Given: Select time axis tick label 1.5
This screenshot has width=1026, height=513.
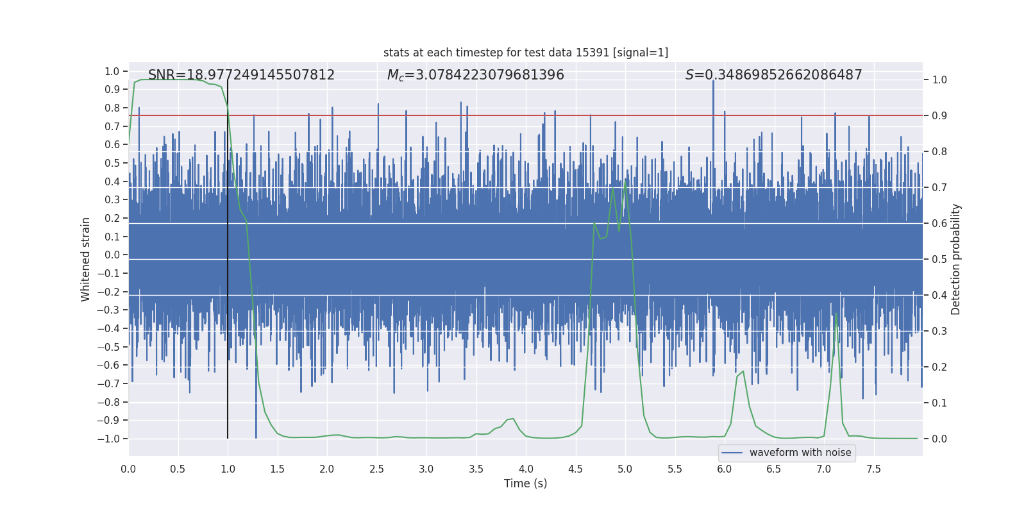Looking at the screenshot, I should click(278, 469).
